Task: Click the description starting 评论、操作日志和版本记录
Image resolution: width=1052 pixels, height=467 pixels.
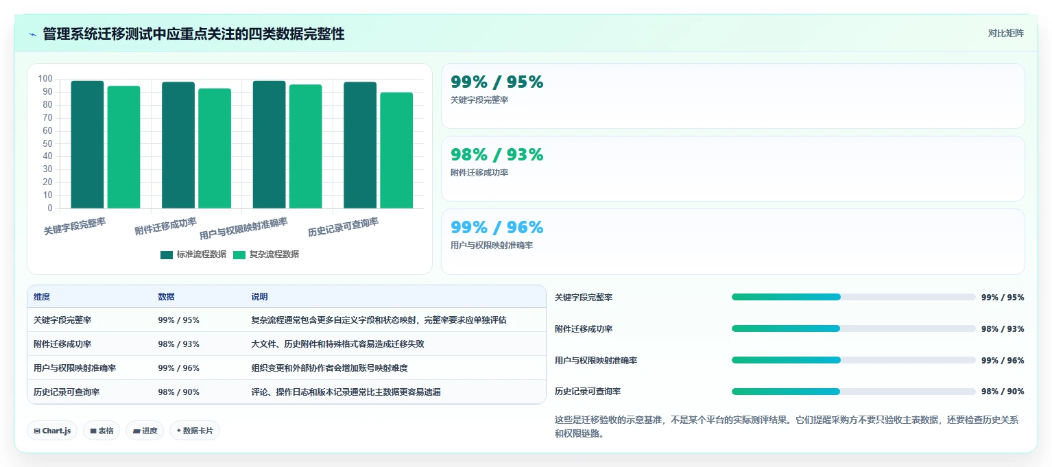Action: [346, 392]
